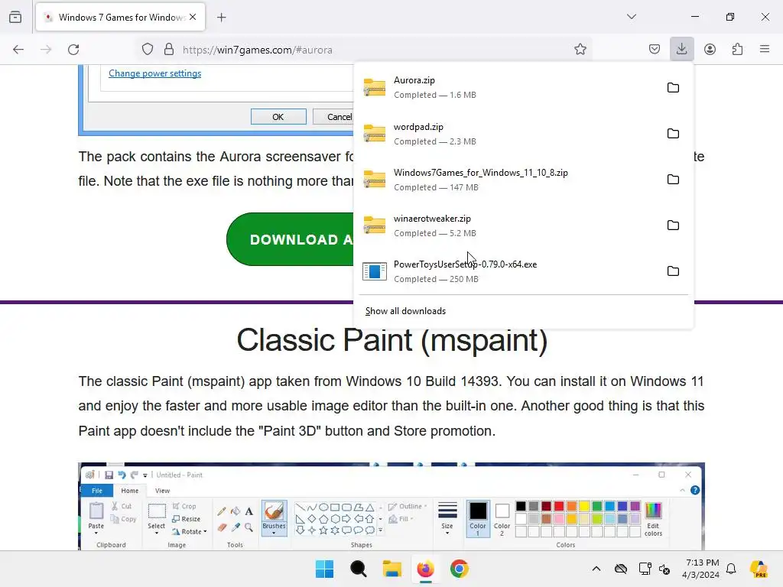List all tabs dropdown arrow
The height and width of the screenshot is (587, 783).
click(x=631, y=17)
